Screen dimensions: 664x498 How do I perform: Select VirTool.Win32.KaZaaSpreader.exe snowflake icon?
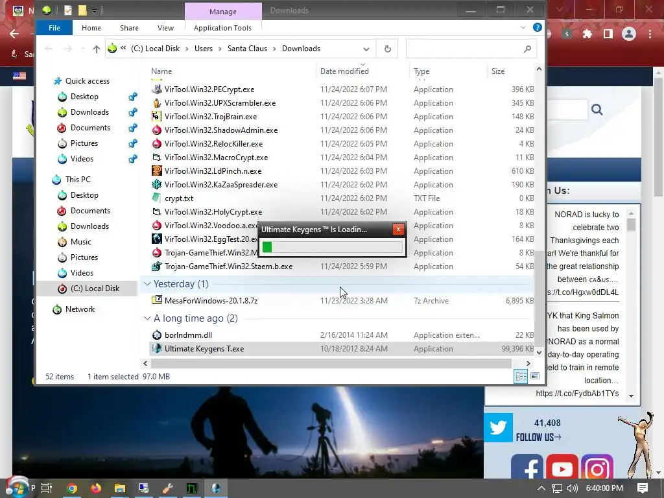157,185
